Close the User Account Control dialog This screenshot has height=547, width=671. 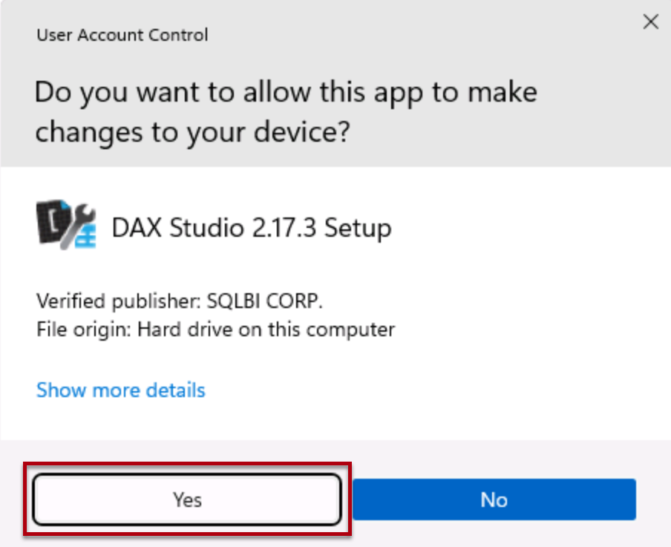point(650,22)
